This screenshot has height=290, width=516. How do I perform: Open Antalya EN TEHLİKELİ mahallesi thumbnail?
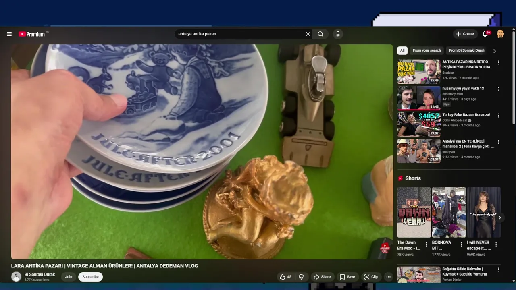(x=419, y=151)
